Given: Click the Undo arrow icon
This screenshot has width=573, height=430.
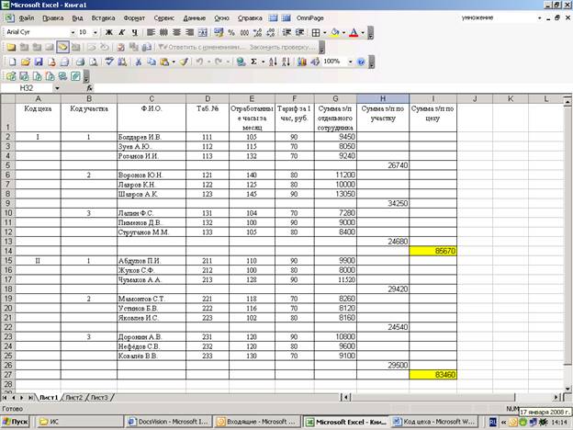Looking at the screenshot, I should (x=197, y=62).
